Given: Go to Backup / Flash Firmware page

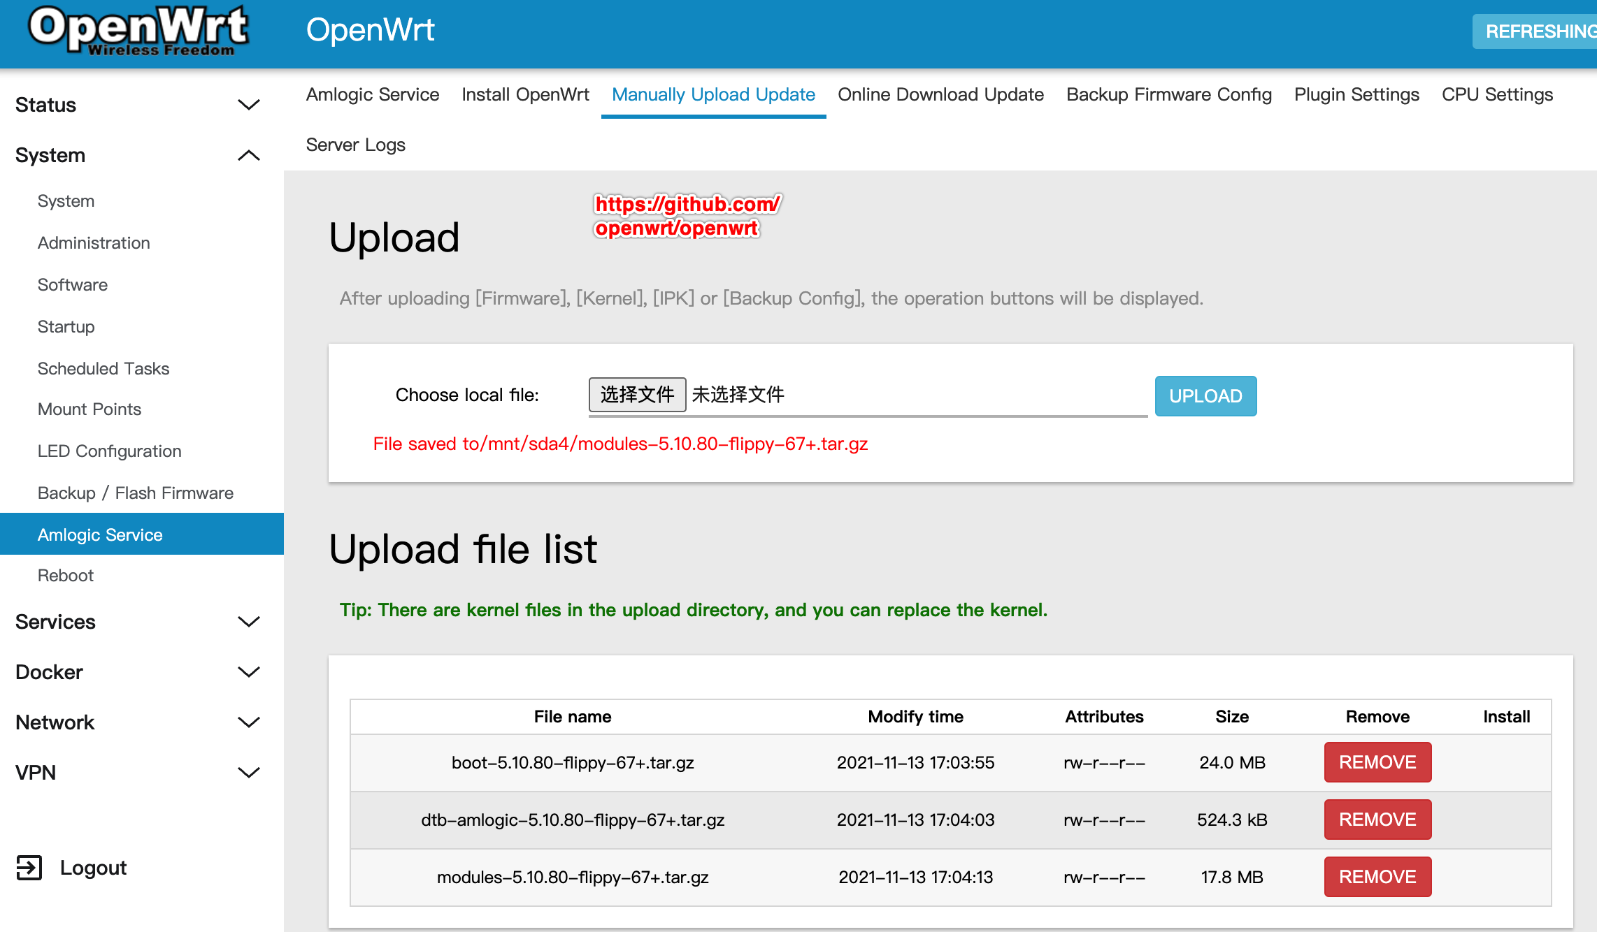Looking at the screenshot, I should [135, 493].
